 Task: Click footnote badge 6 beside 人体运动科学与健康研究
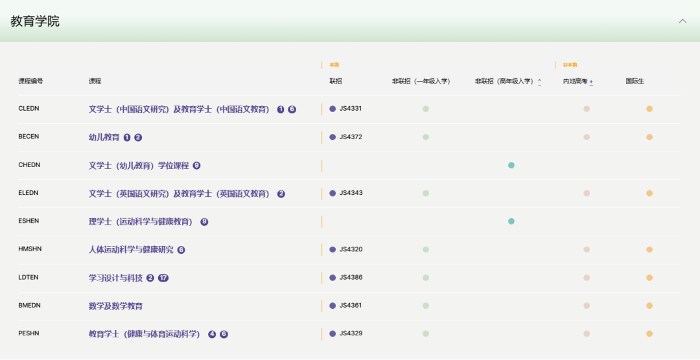tap(181, 250)
